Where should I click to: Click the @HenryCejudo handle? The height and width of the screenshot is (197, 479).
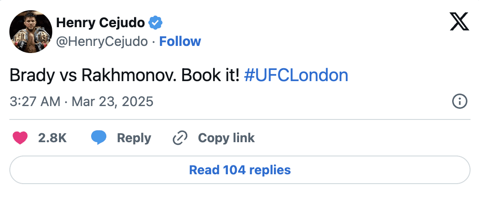(x=102, y=41)
